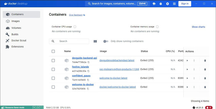Click the Sign in button
The width and height of the screenshot is (216, 109).
point(185,4)
